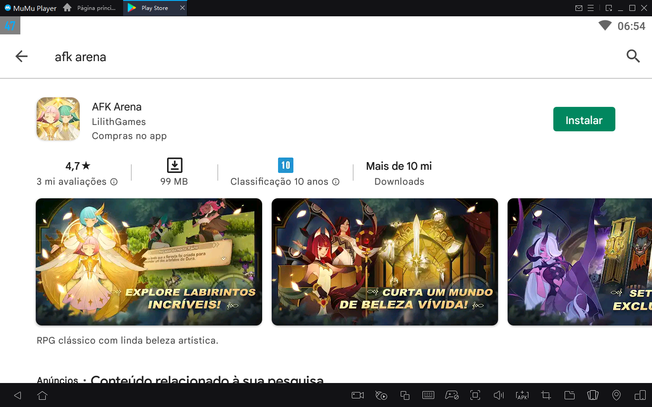Rotate the emulator screen
This screenshot has height=407, width=652.
593,395
